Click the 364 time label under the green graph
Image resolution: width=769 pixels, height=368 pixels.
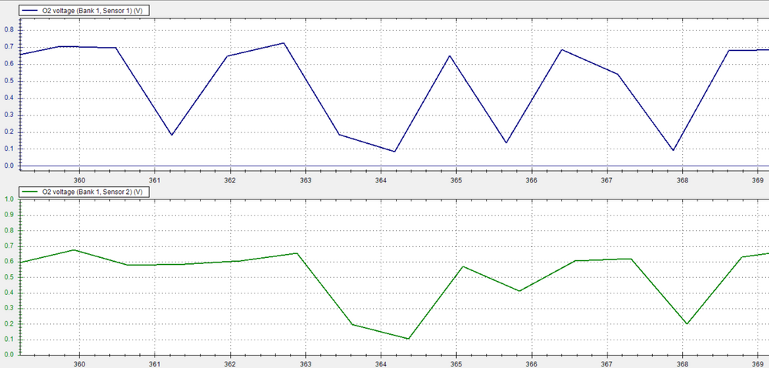(381, 364)
